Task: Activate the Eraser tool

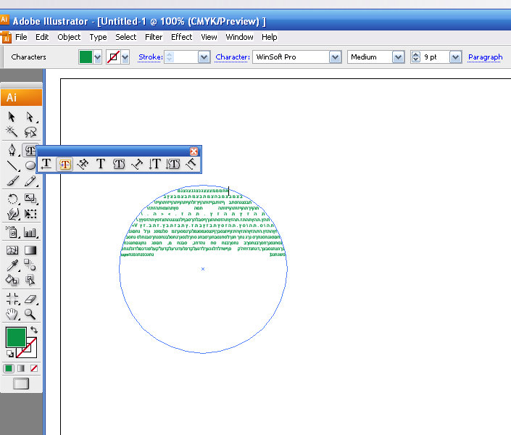Action: pyautogui.click(x=30, y=299)
